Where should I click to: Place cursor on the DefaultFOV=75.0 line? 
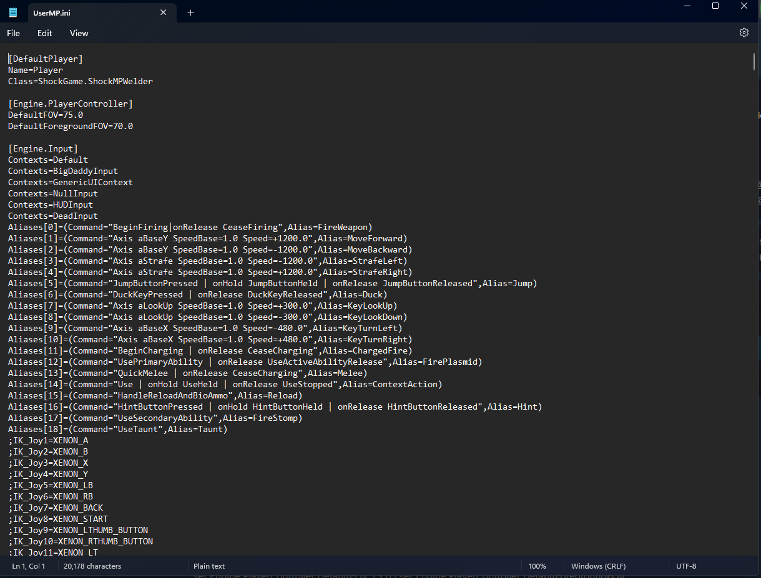46,115
